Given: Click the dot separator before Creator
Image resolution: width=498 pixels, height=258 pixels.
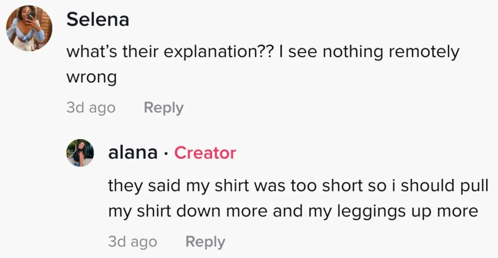Looking at the screenshot, I should [x=166, y=154].
